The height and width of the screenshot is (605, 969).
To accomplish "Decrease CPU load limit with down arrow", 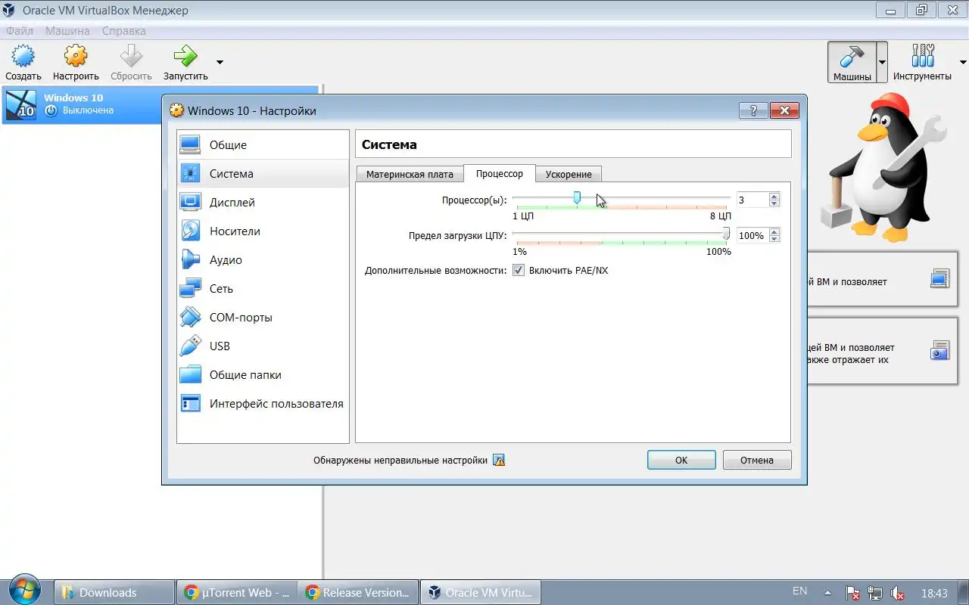I will click(774, 239).
